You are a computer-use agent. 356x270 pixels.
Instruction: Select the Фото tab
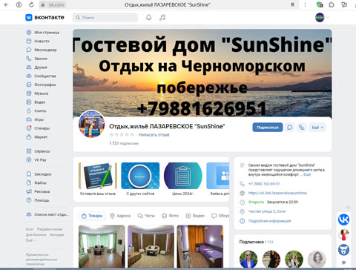coord(170,216)
